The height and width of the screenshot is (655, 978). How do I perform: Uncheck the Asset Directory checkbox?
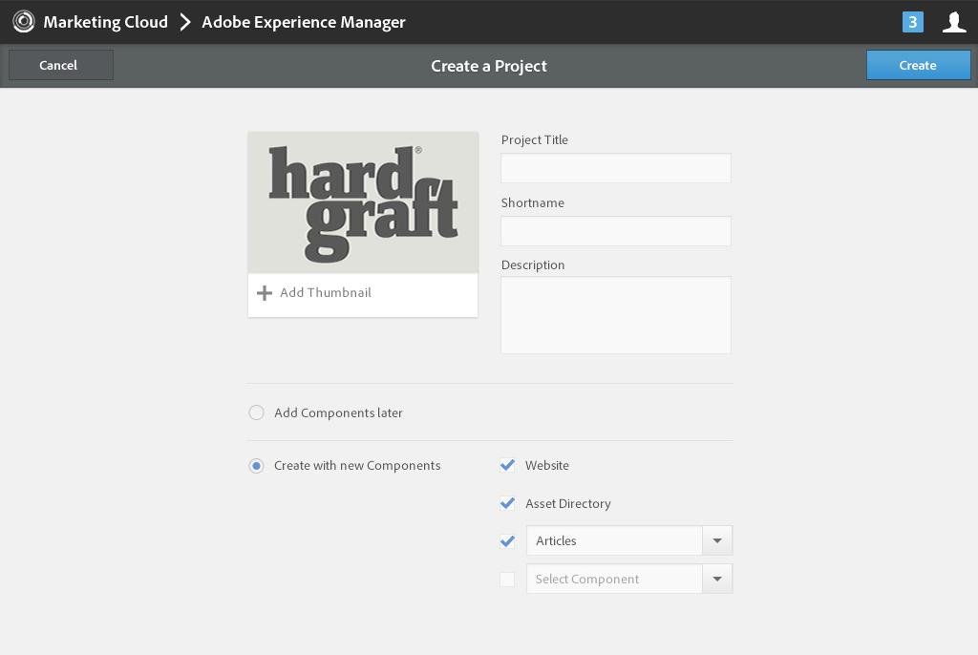click(507, 503)
